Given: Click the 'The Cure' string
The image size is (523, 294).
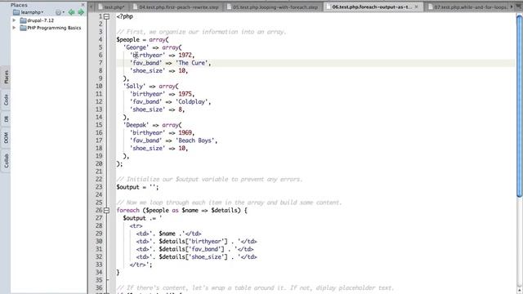Looking at the screenshot, I should pyautogui.click(x=192, y=63).
